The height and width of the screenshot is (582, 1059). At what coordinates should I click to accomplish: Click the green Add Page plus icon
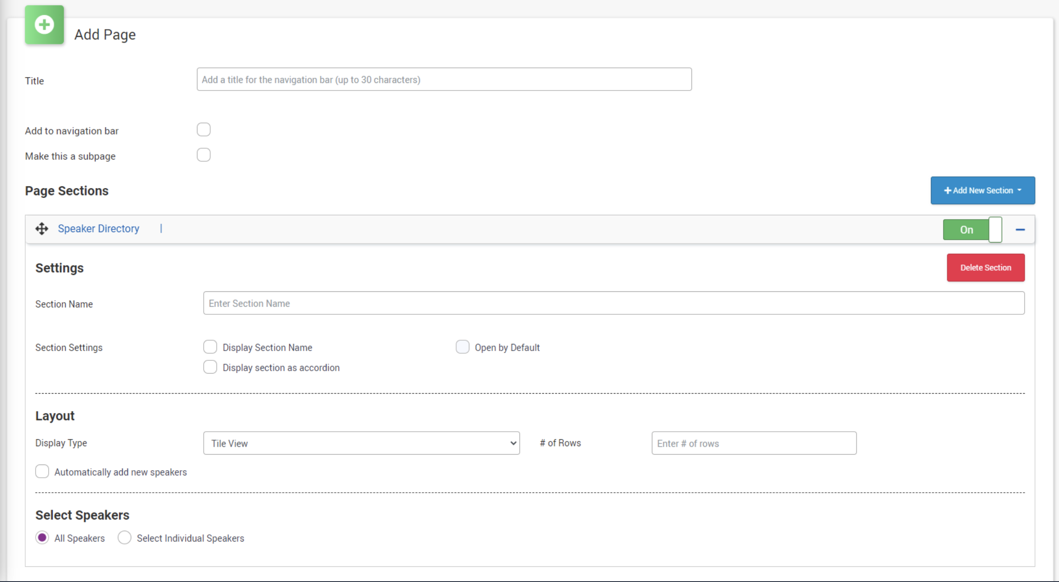tap(45, 24)
